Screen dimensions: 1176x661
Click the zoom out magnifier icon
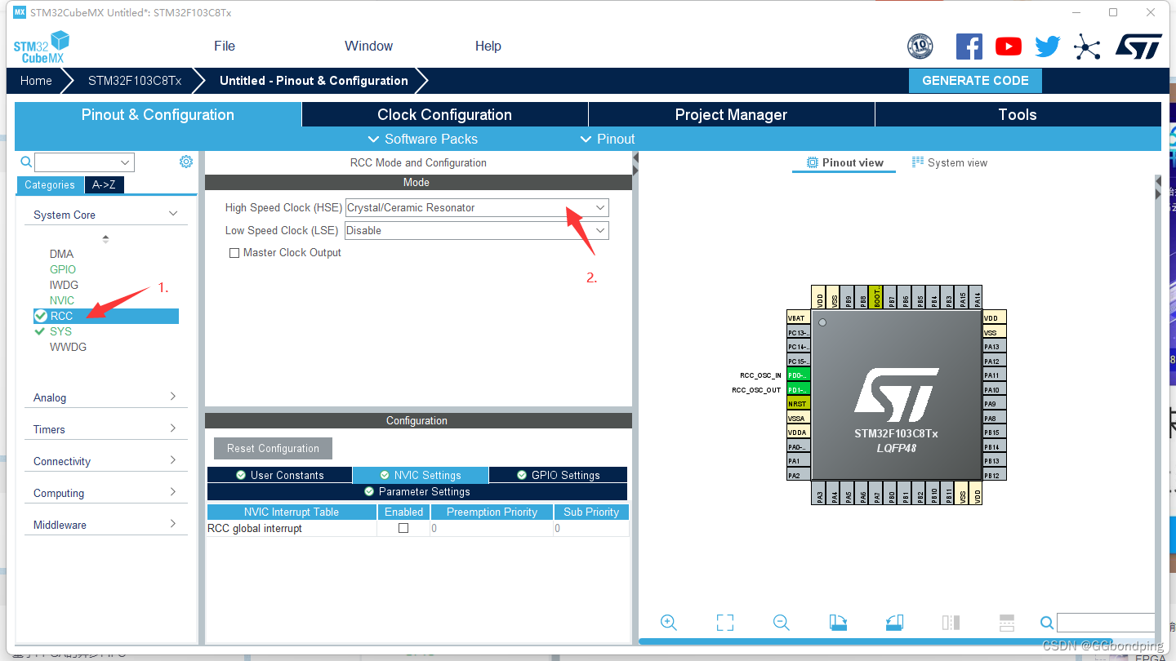[x=781, y=623]
